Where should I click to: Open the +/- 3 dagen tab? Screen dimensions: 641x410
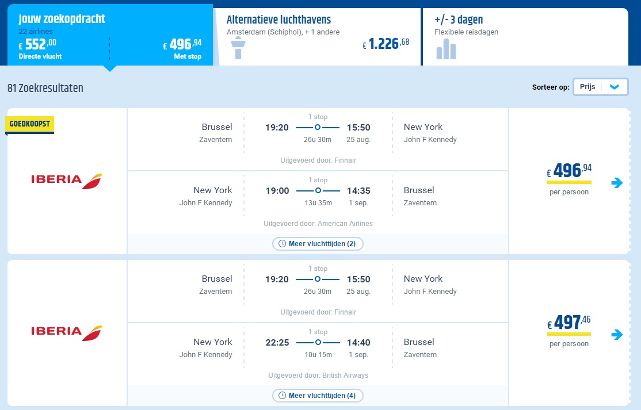pos(525,37)
